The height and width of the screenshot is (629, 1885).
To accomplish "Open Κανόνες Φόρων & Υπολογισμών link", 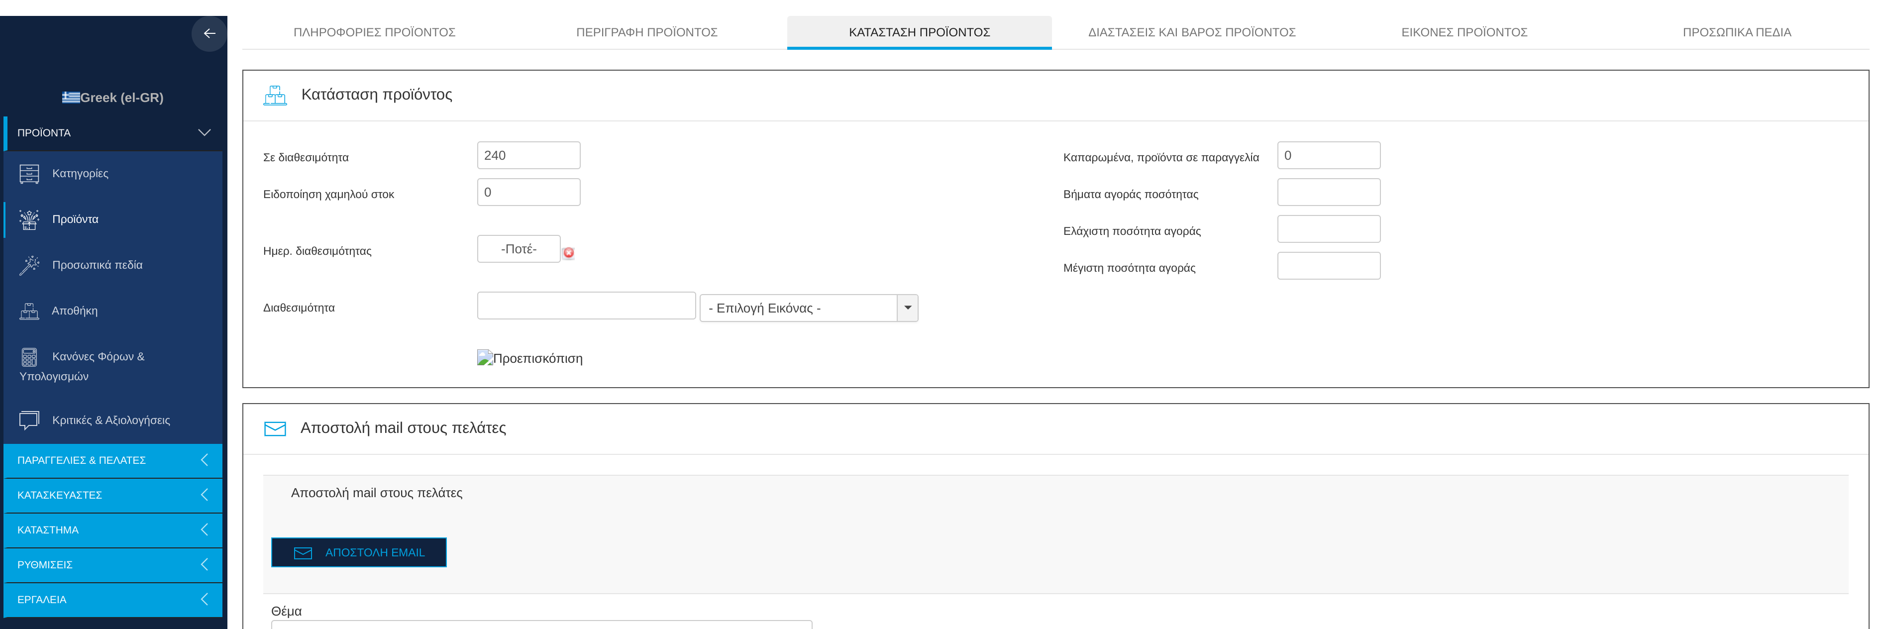I will click(82, 366).
